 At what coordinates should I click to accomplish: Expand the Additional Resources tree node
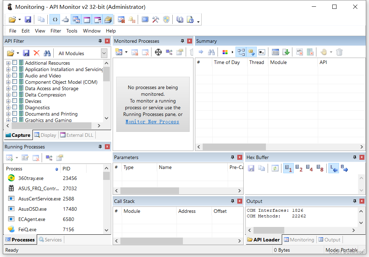(8, 63)
